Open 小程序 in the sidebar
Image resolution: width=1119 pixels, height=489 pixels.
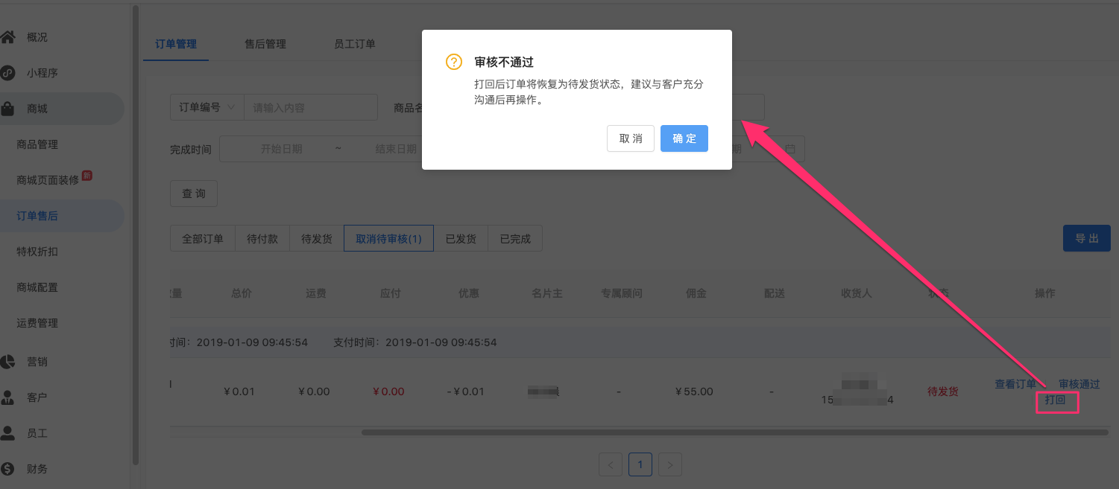tap(42, 73)
